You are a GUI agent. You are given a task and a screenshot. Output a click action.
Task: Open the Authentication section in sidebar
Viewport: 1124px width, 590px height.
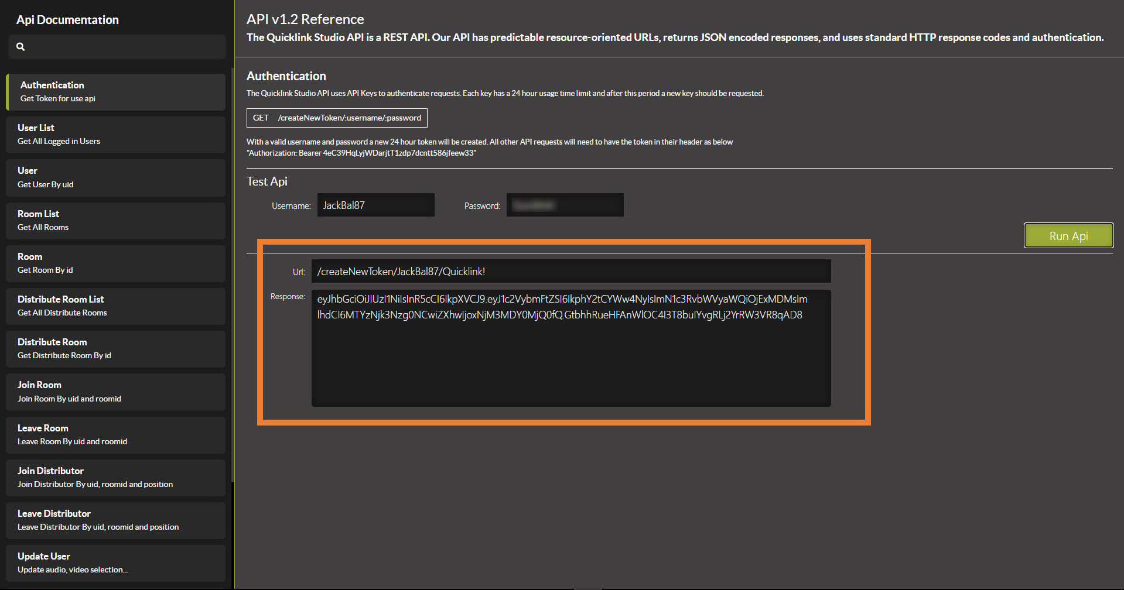116,92
